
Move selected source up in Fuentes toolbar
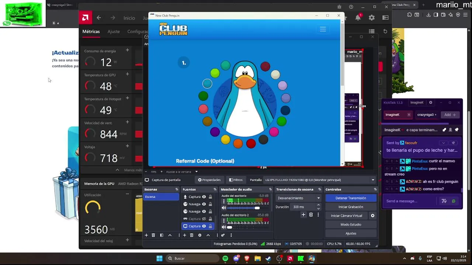pos(208,235)
